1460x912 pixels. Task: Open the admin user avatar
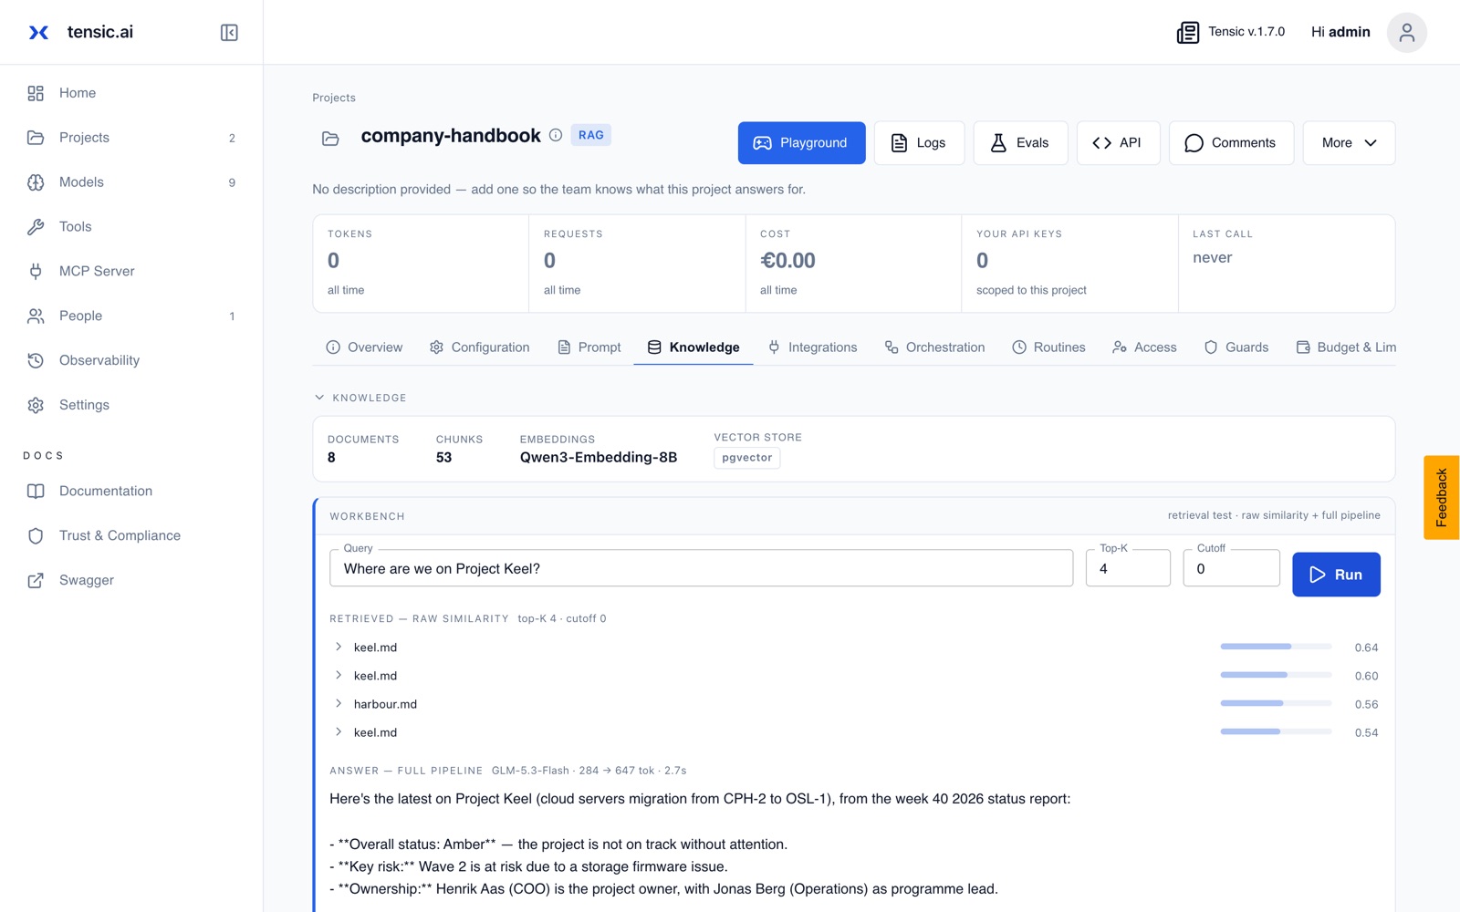[x=1406, y=33]
